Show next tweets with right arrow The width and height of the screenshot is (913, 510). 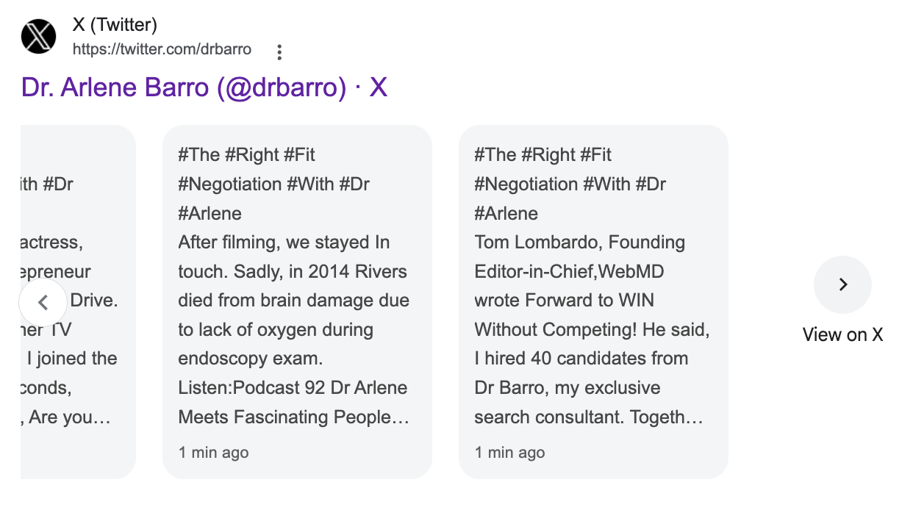[842, 284]
